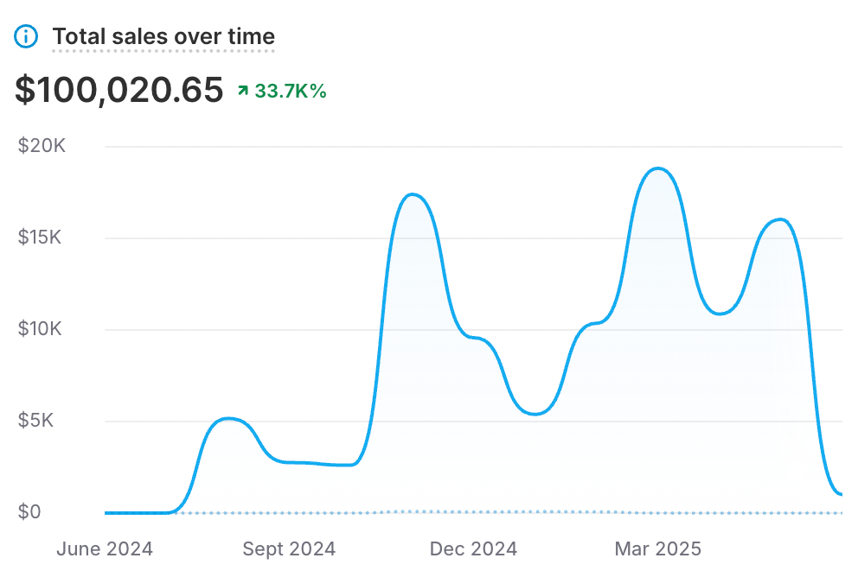Screen dimensions: 858x577
Task: Click the $100,020.65 total sales figure
Action: pos(119,90)
